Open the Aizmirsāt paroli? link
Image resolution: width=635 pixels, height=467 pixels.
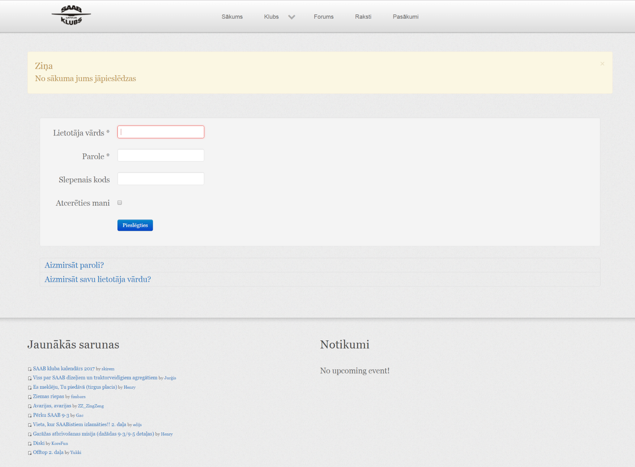[x=74, y=265]
